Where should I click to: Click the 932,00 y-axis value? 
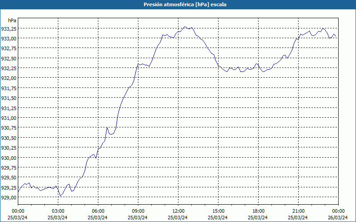pyautogui.click(x=8, y=79)
